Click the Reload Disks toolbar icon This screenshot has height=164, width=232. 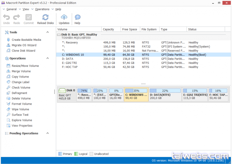point(45,17)
